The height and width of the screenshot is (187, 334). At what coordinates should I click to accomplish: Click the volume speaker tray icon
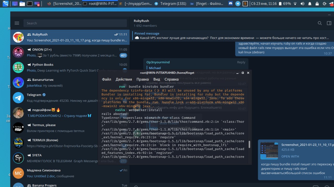coord(302,4)
